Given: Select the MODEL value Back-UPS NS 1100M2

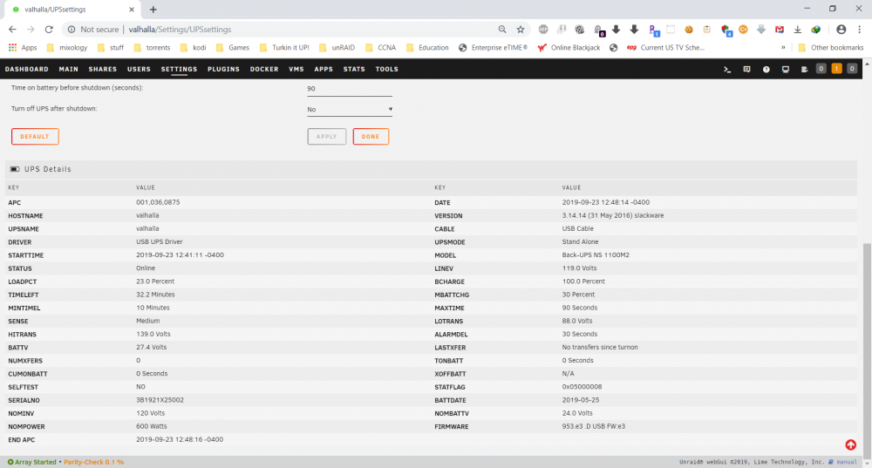Looking at the screenshot, I should pyautogui.click(x=596, y=255).
